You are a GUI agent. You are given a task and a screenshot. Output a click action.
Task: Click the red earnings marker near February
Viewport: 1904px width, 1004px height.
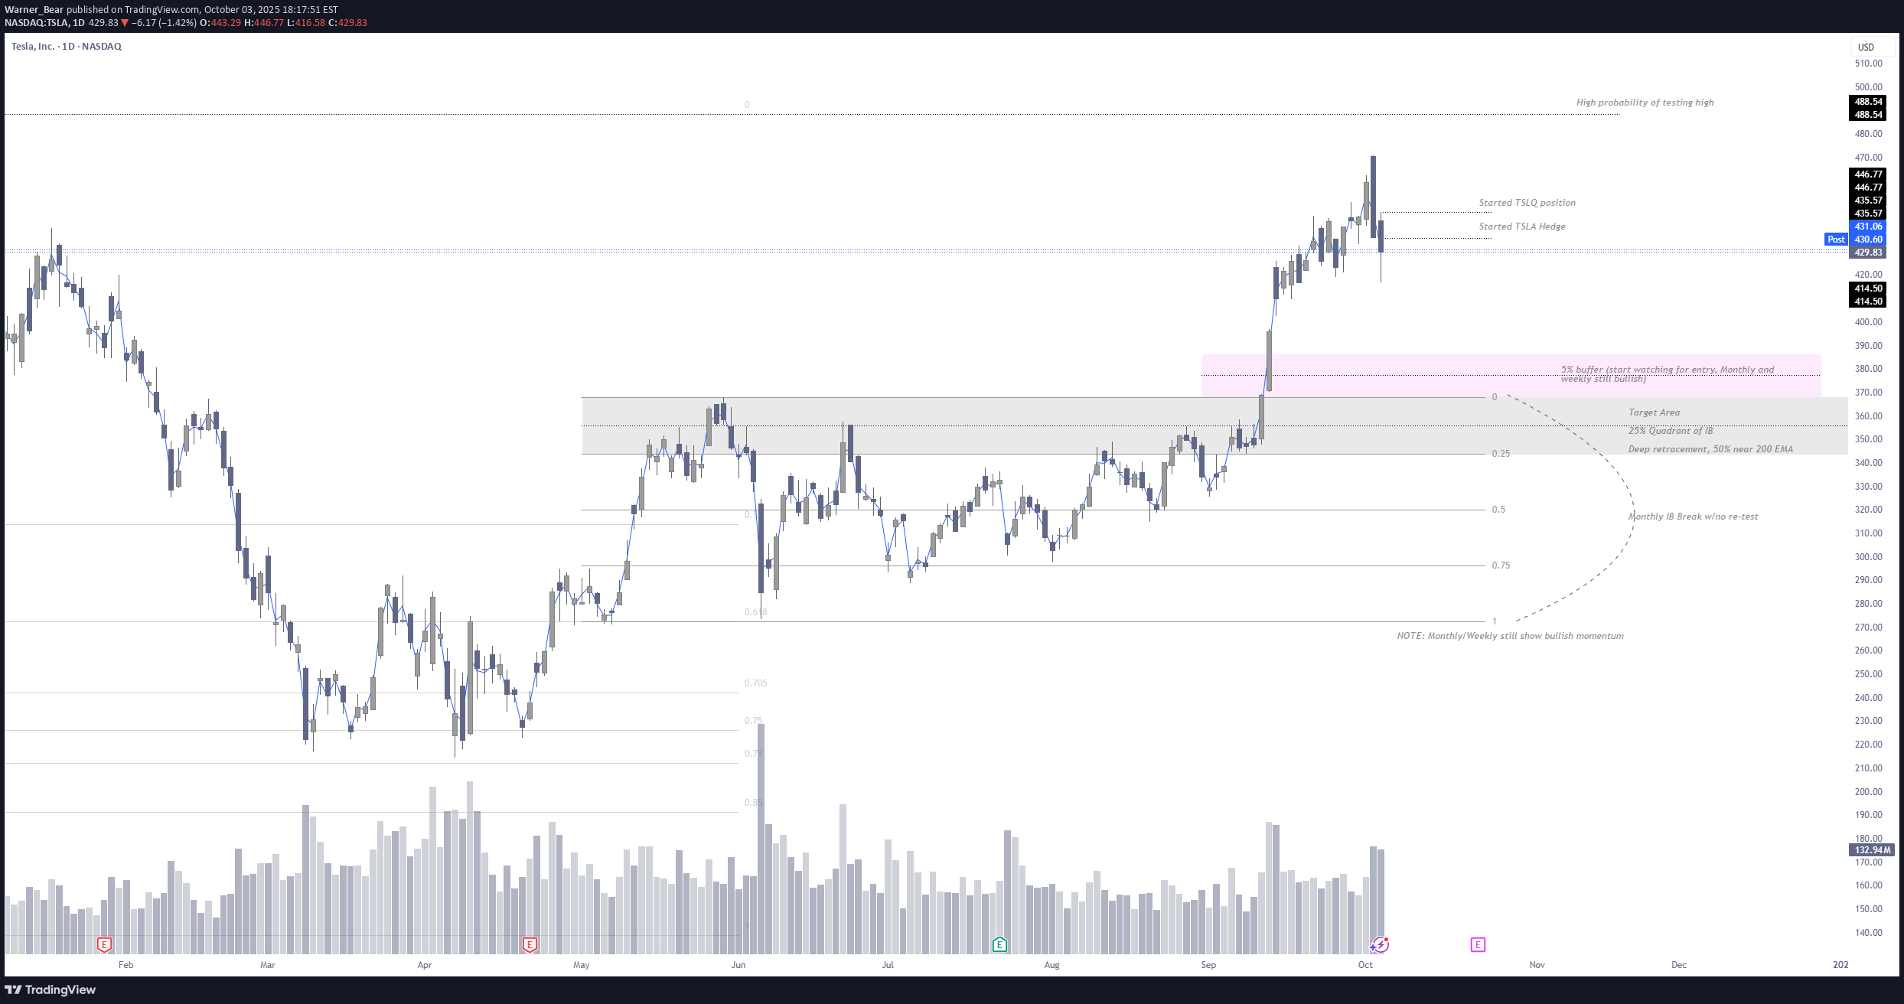pos(104,944)
